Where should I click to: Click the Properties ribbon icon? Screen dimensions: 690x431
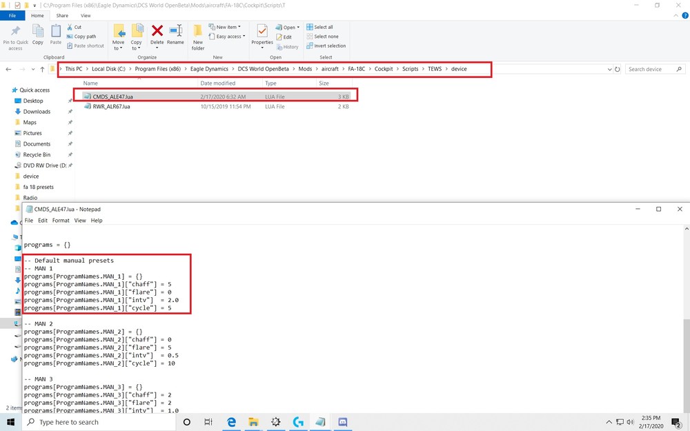[262, 31]
